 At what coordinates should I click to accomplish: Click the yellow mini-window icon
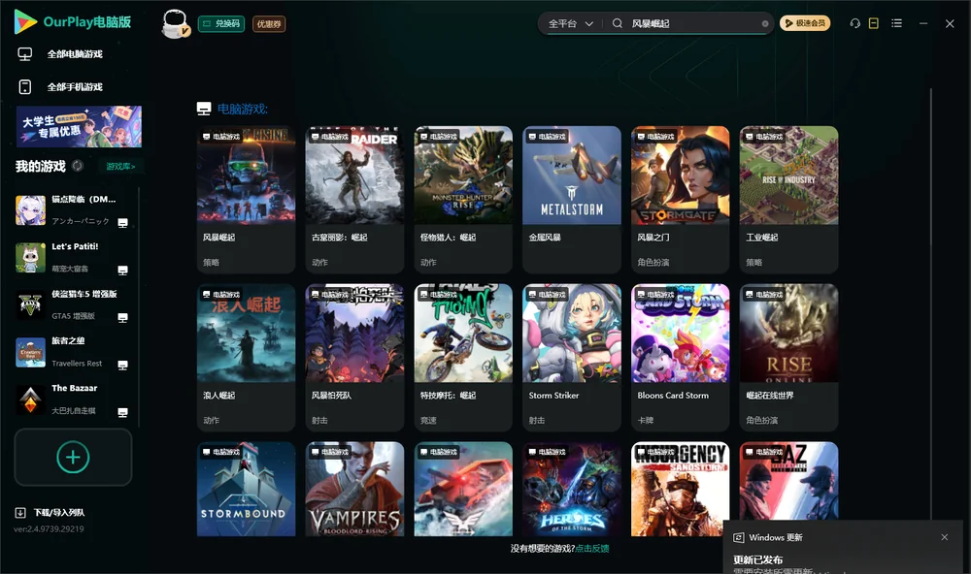874,23
